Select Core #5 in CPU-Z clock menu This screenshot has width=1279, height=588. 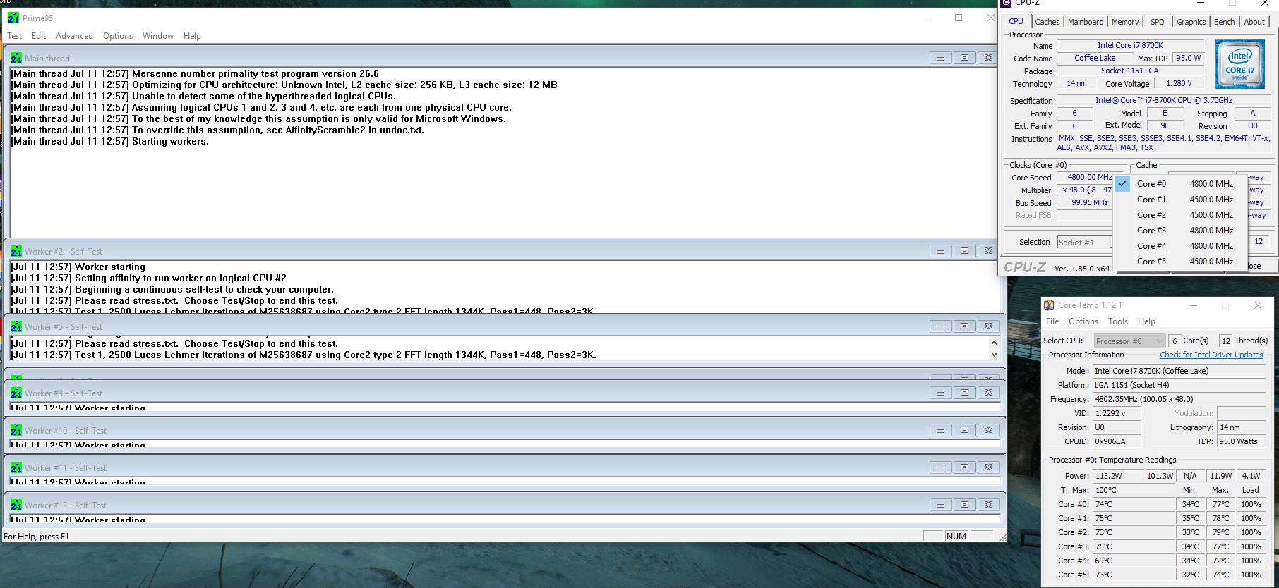click(x=1181, y=262)
